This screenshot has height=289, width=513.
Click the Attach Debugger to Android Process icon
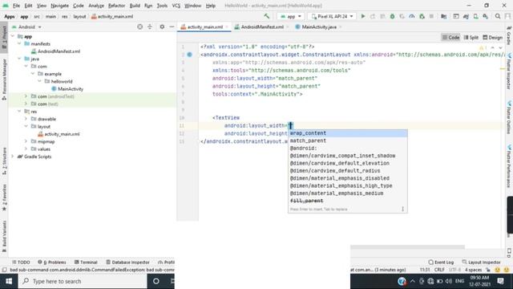(422, 16)
